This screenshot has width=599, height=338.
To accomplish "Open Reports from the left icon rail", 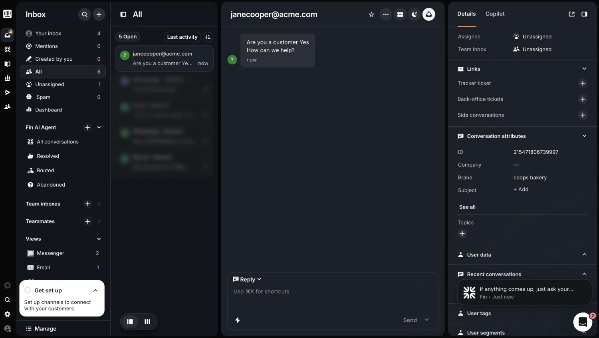I will coord(7,78).
